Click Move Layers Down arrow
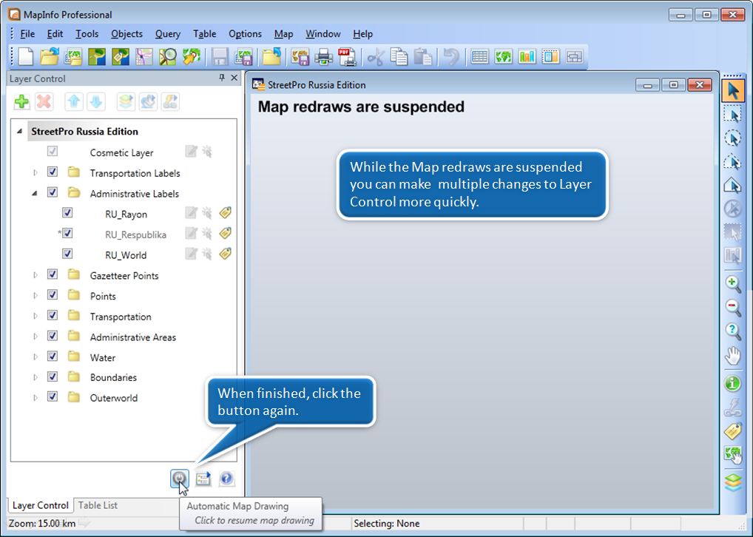 96,102
